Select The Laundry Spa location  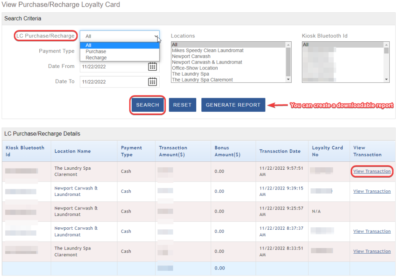click(228, 74)
